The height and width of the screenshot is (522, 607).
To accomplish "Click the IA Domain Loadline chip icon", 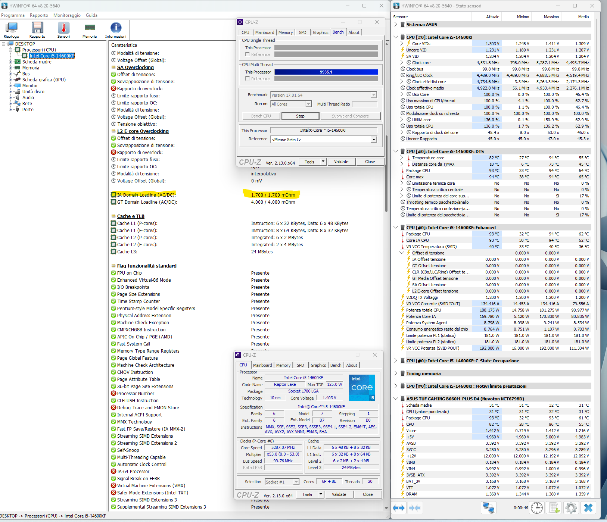I will (x=113, y=195).
